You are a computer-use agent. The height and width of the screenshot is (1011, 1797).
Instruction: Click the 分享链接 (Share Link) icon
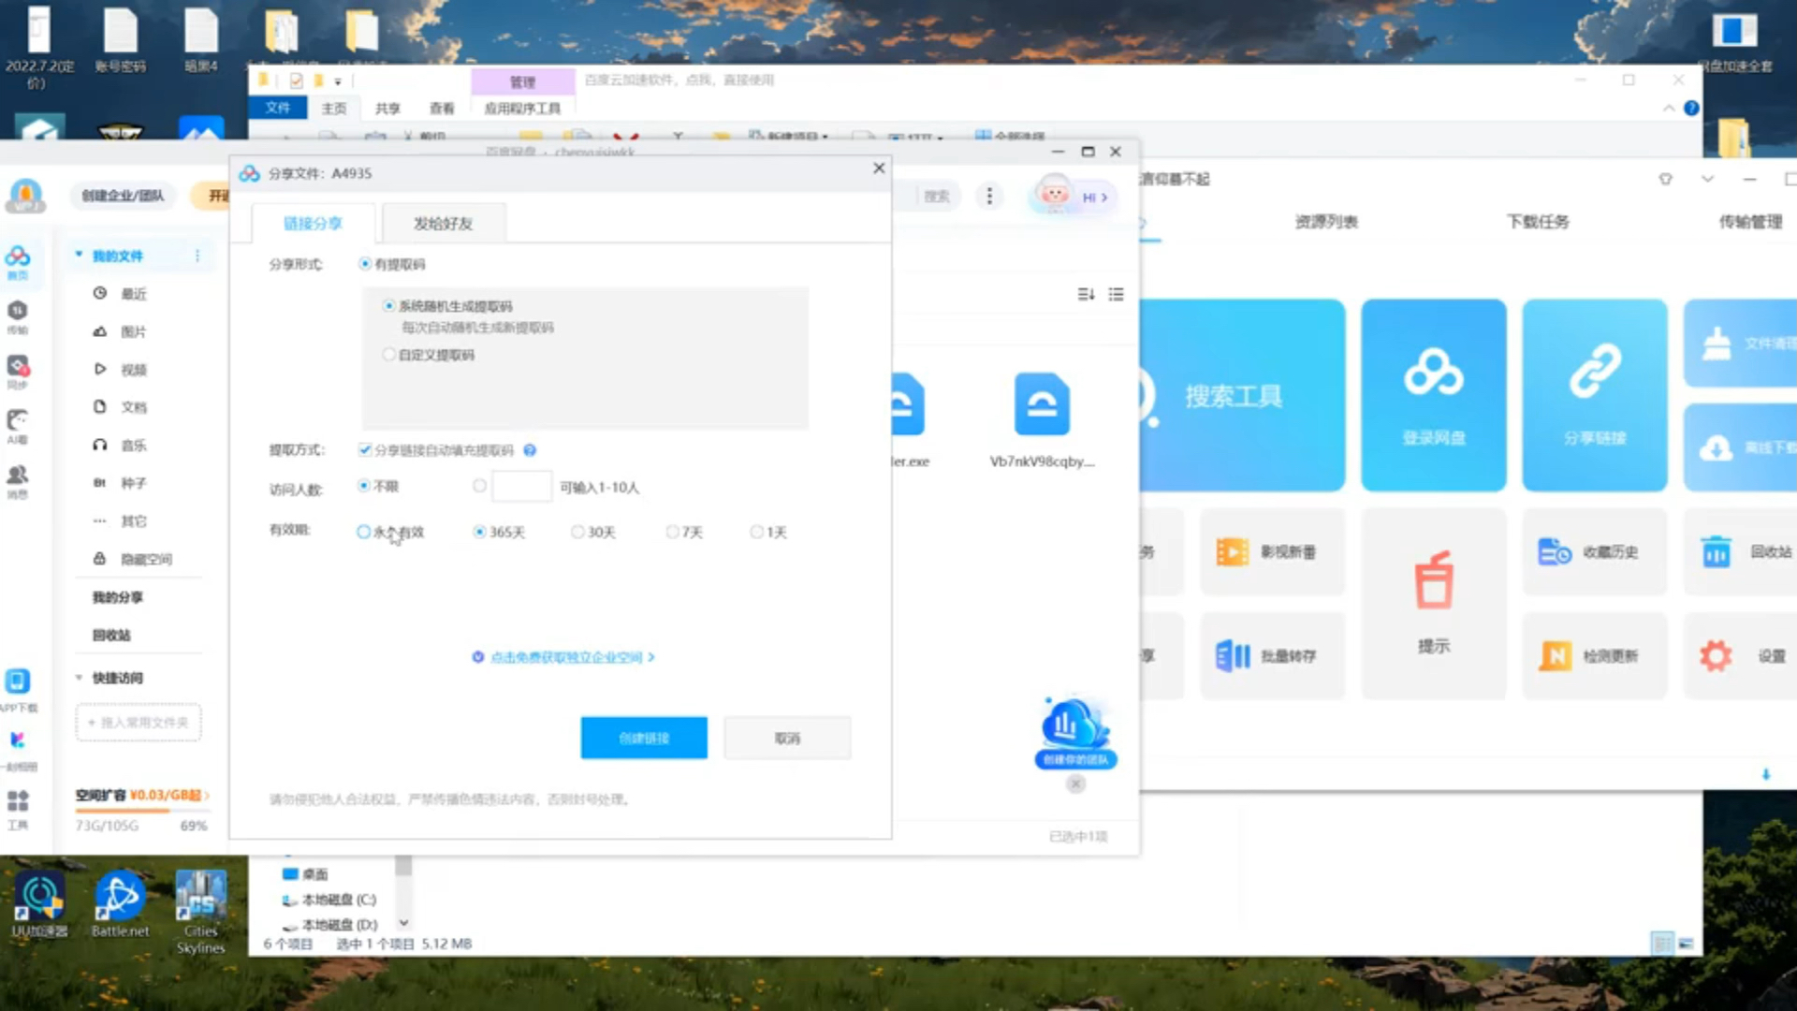click(1595, 395)
